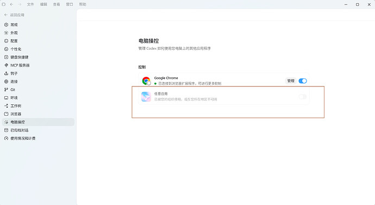The image size is (375, 205).
Task: Select 电脑操控 in settings sidebar
Action: click(38, 122)
